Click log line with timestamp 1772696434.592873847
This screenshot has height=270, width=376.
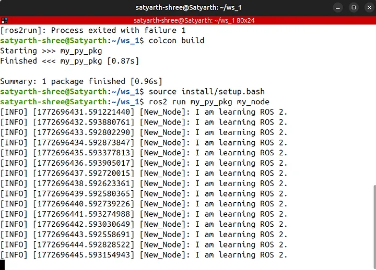[144, 143]
